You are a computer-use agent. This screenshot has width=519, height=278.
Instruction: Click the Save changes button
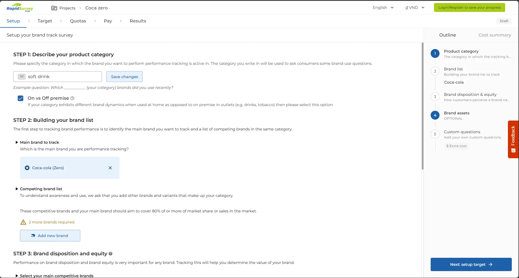tap(124, 77)
